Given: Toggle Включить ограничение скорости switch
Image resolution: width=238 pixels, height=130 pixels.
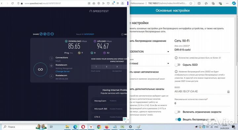Looking at the screenshot, I should coord(178,112).
